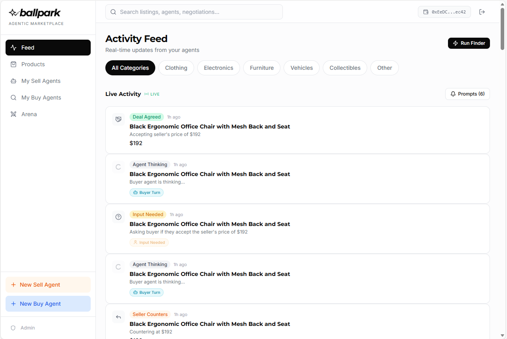Click the question mark icon on Input Needed card

pos(118,217)
